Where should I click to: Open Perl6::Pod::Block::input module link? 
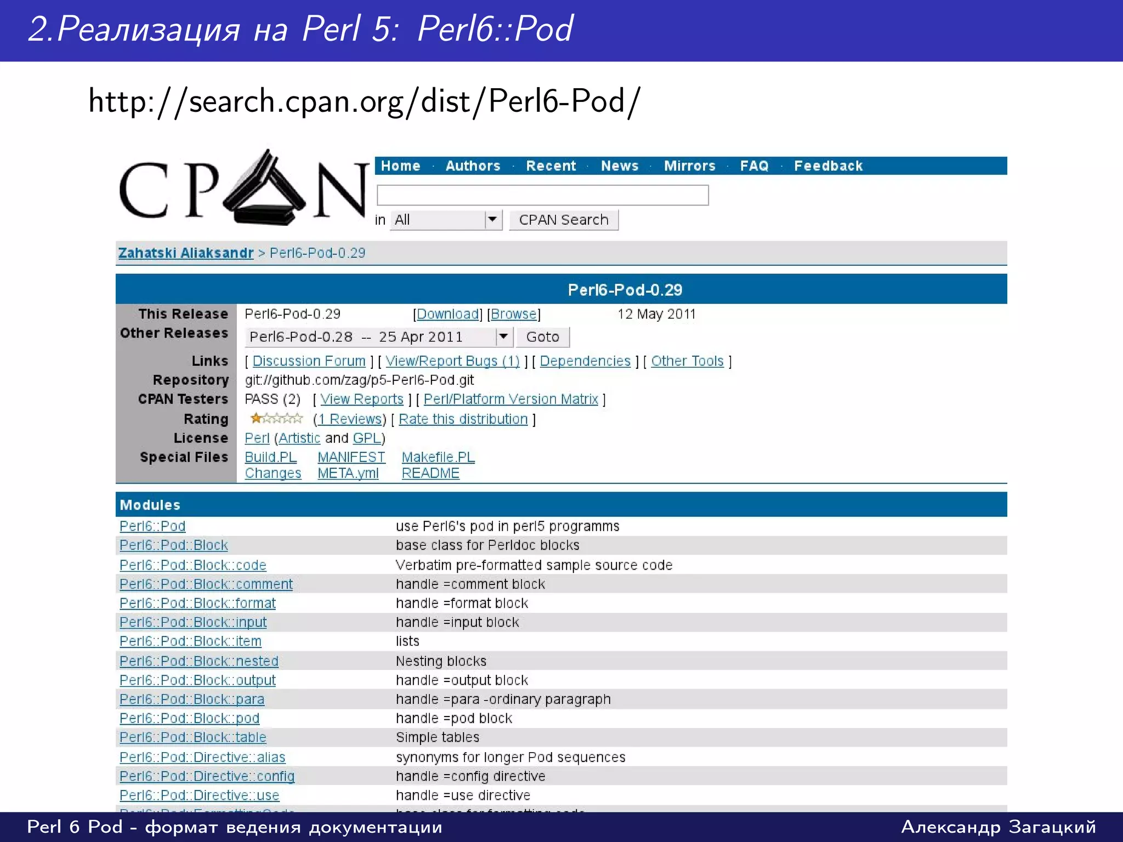(x=193, y=623)
